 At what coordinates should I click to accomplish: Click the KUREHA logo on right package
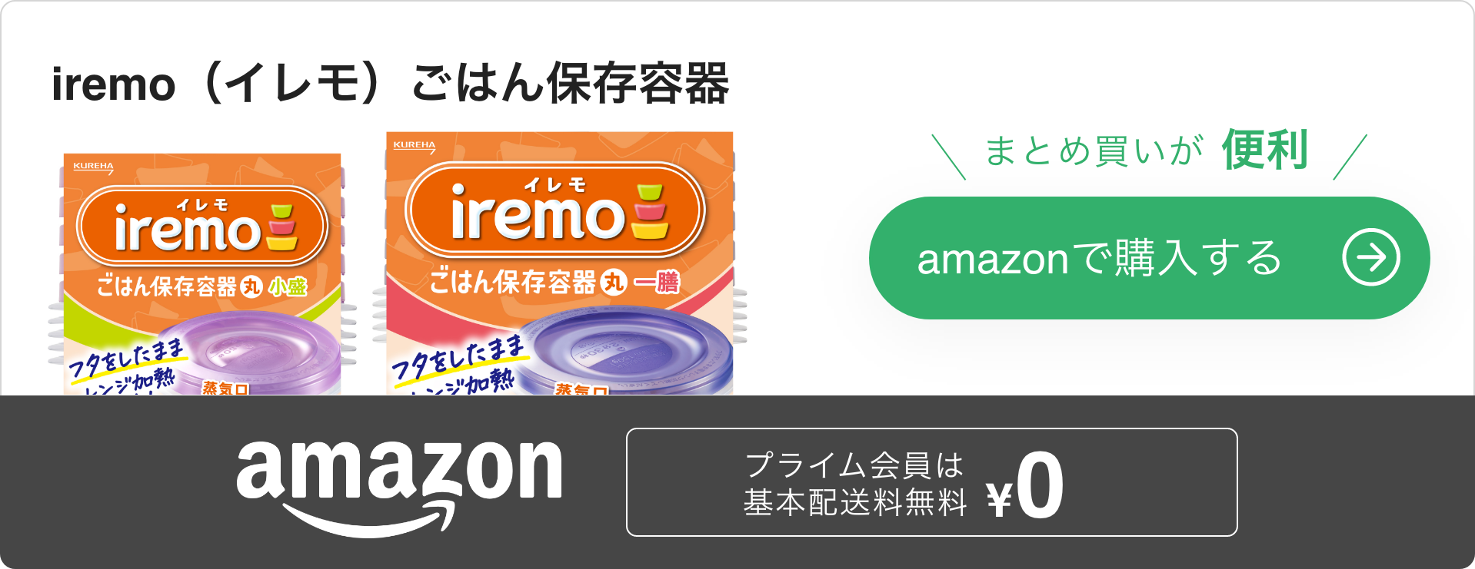point(415,146)
